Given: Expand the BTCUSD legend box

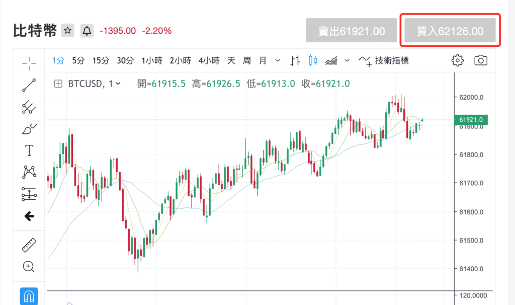Looking at the screenshot, I should pos(58,84).
